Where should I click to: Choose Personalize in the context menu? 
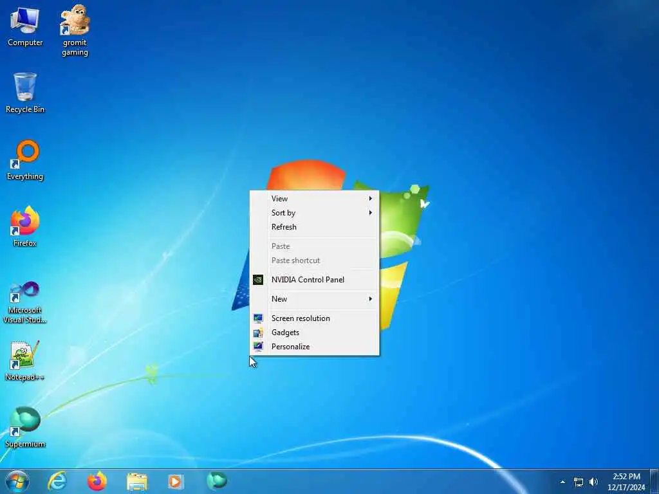[x=314, y=347]
